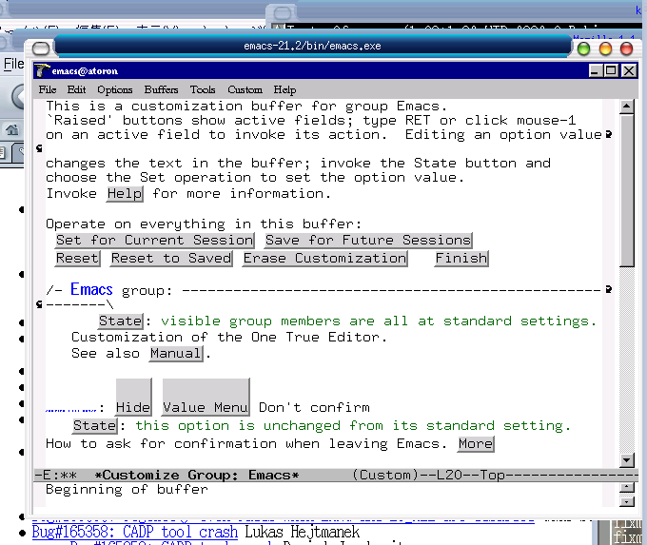This screenshot has height=545, width=647.
Task: Click Save for Future Sessions button
Action: 368,240
